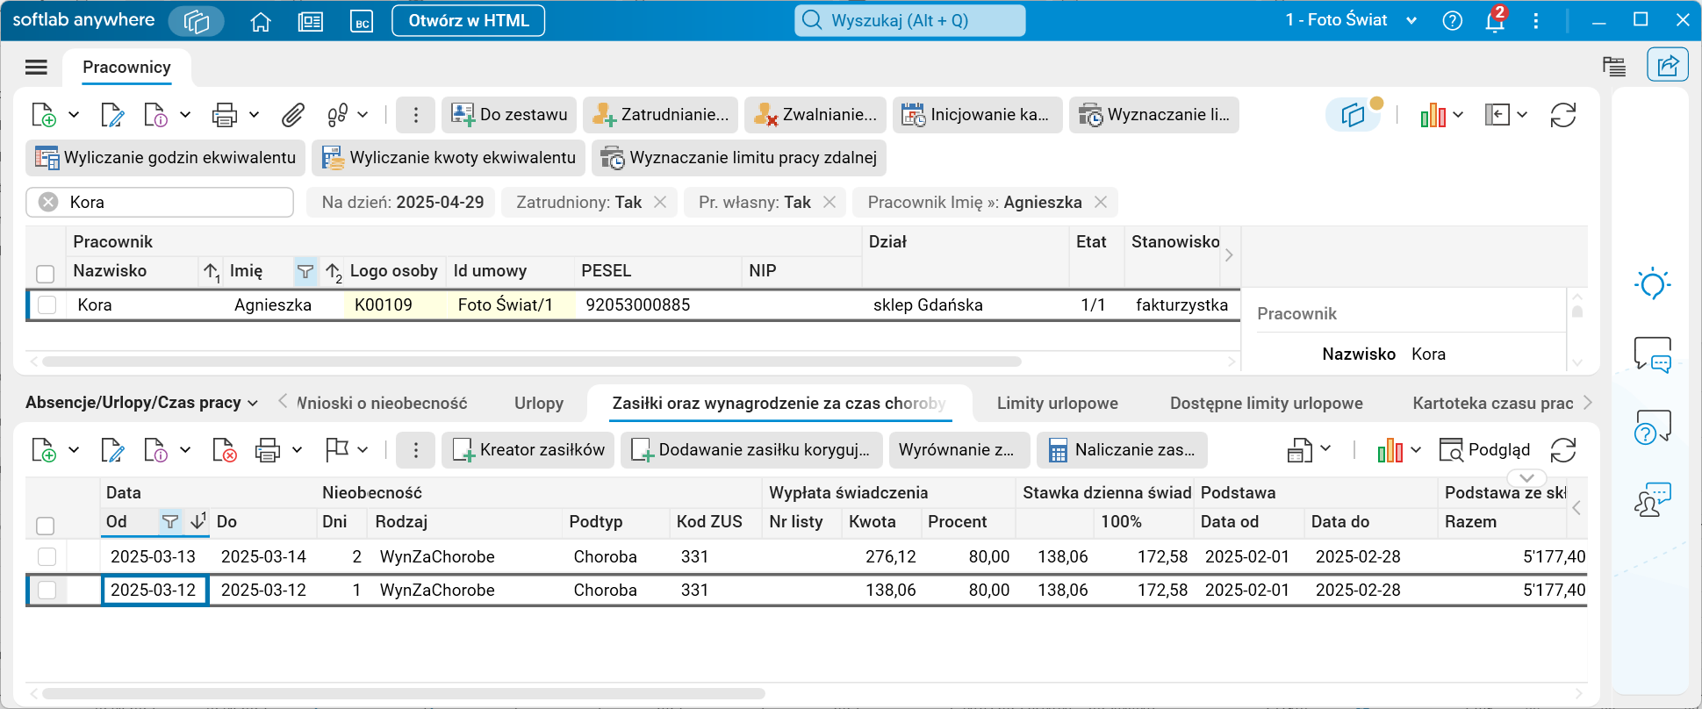Click the Na dzień 2025-04-29 date filter

pyautogui.click(x=402, y=202)
